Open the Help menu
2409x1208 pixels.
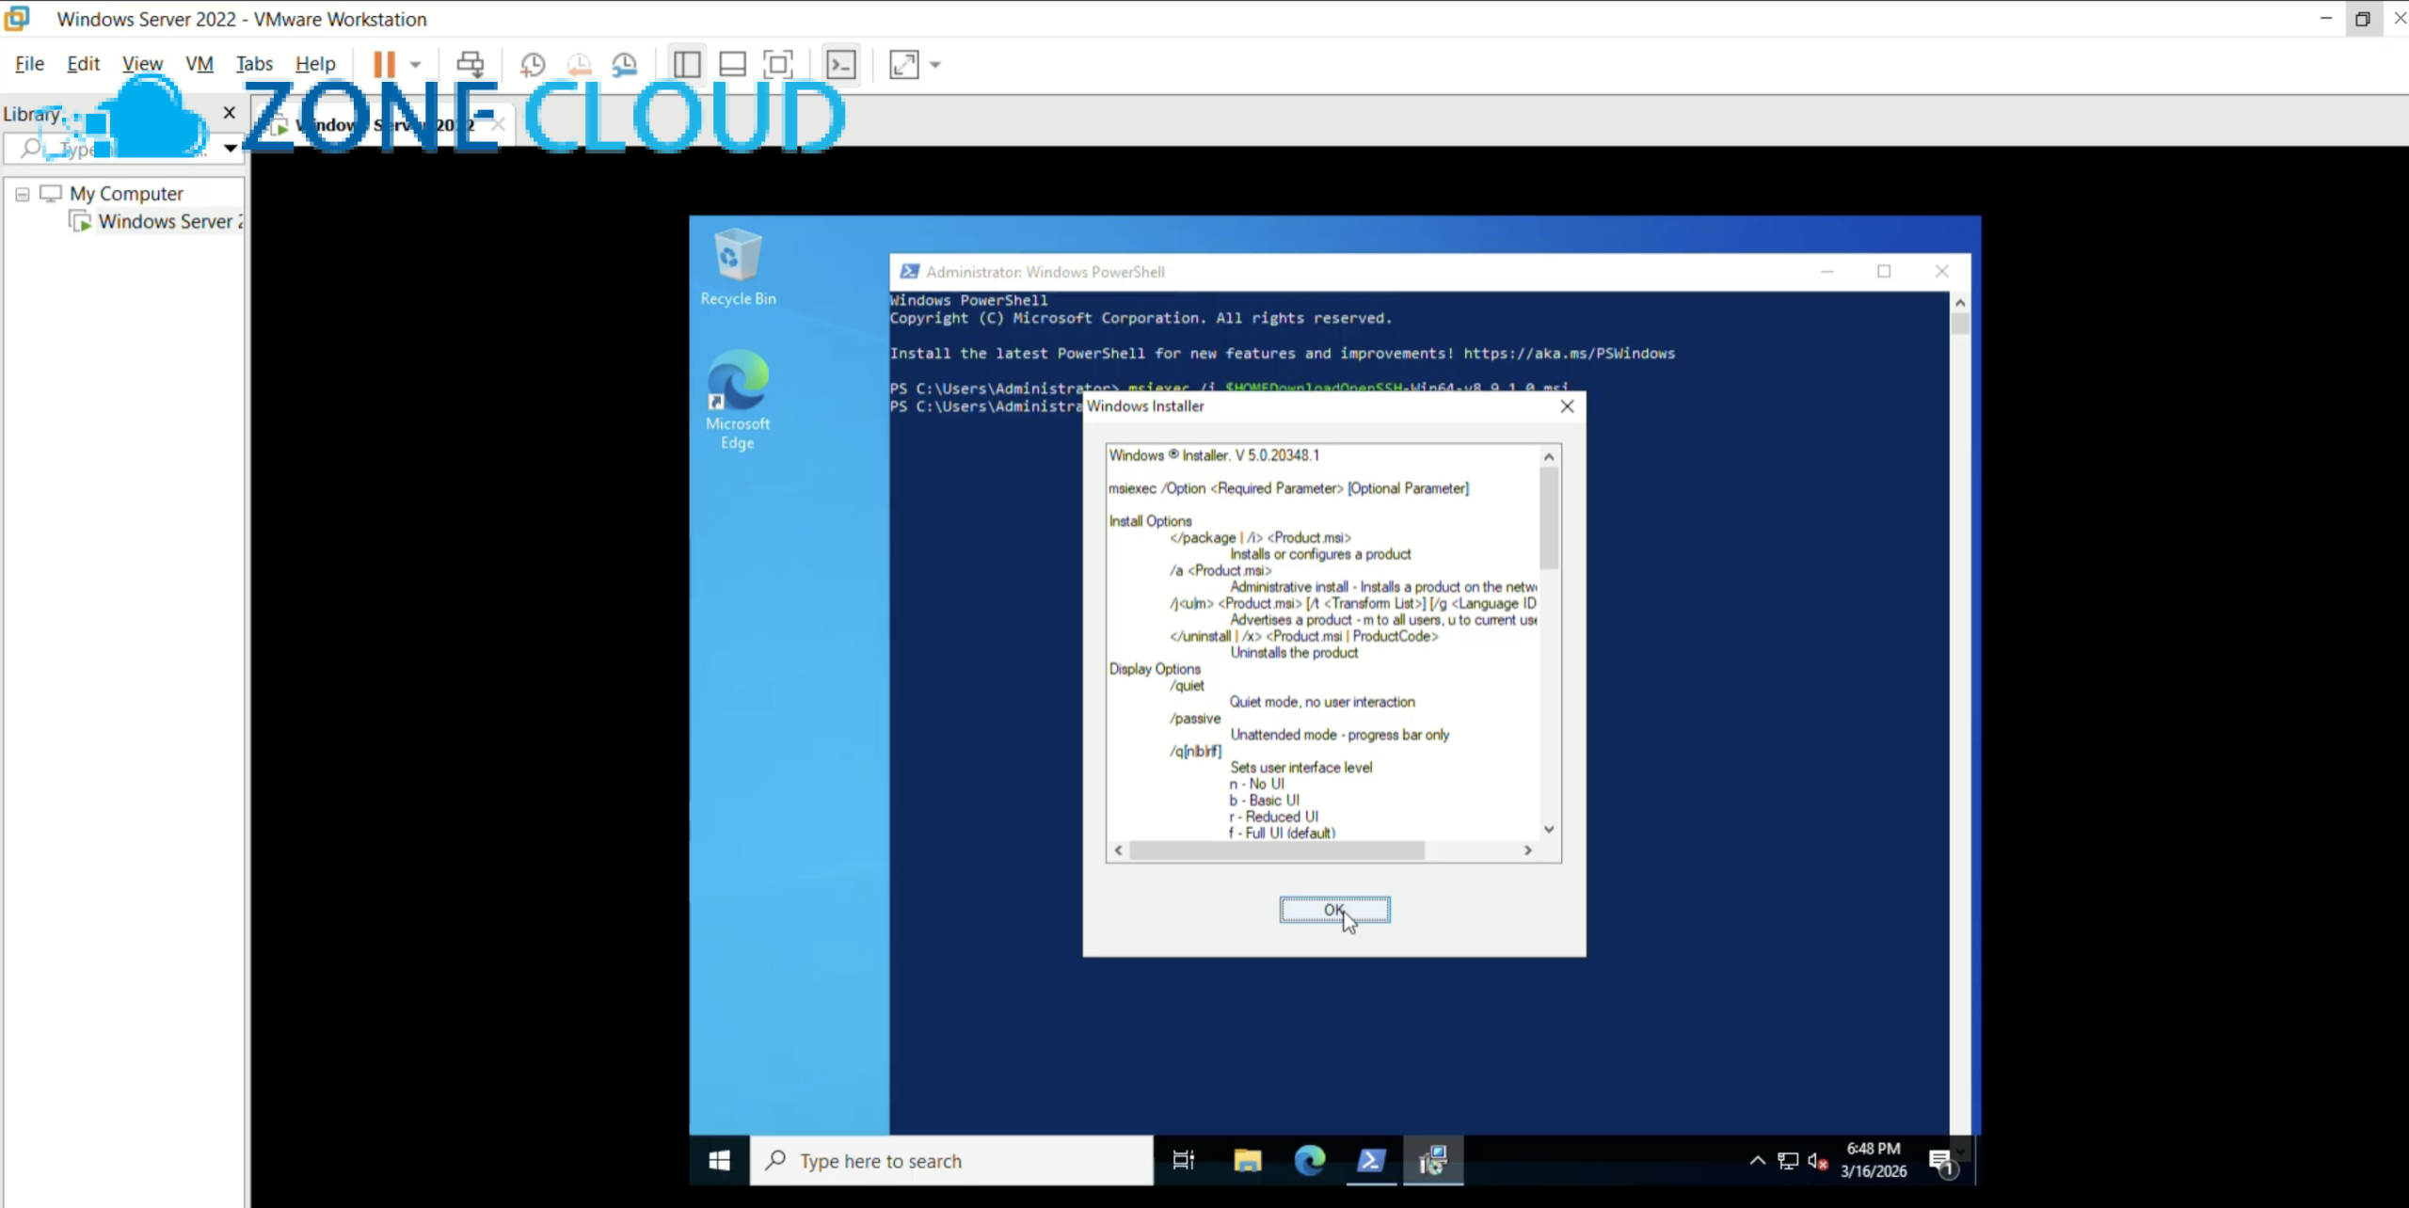click(315, 63)
